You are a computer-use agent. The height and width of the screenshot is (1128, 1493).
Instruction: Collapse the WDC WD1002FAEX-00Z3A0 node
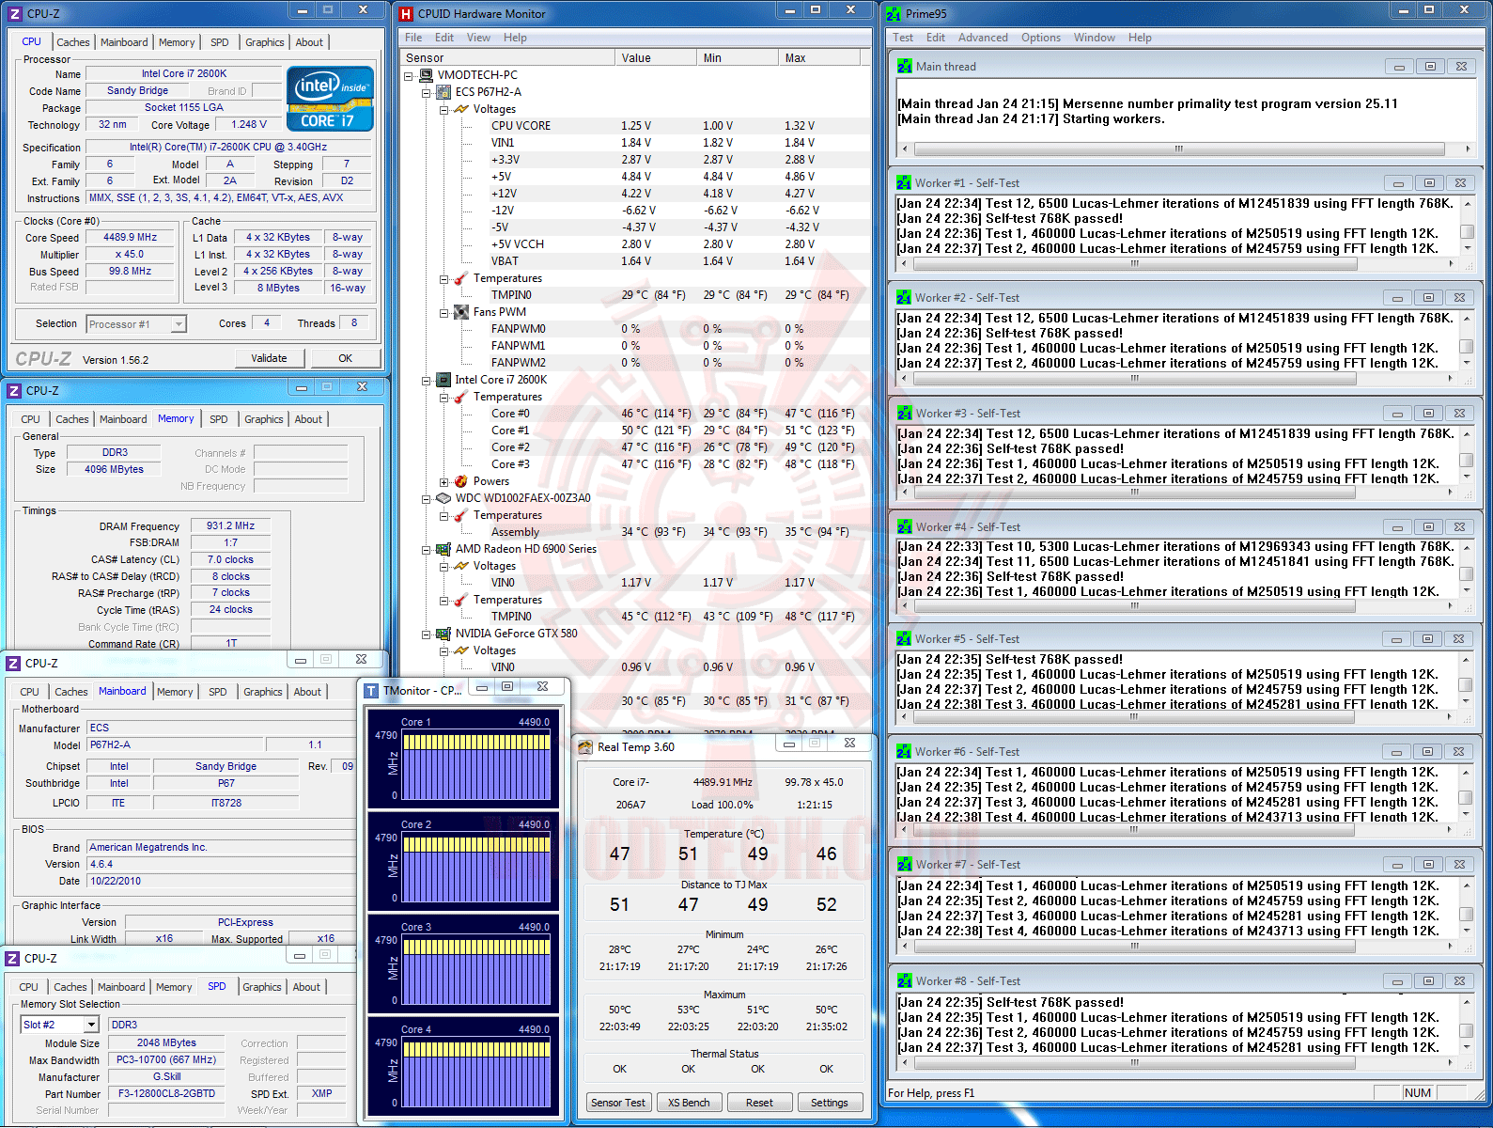tap(427, 499)
